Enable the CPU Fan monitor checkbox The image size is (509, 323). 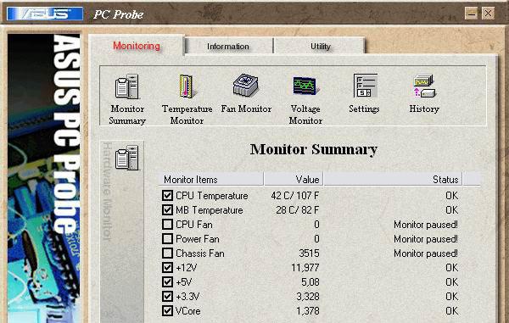click(167, 225)
